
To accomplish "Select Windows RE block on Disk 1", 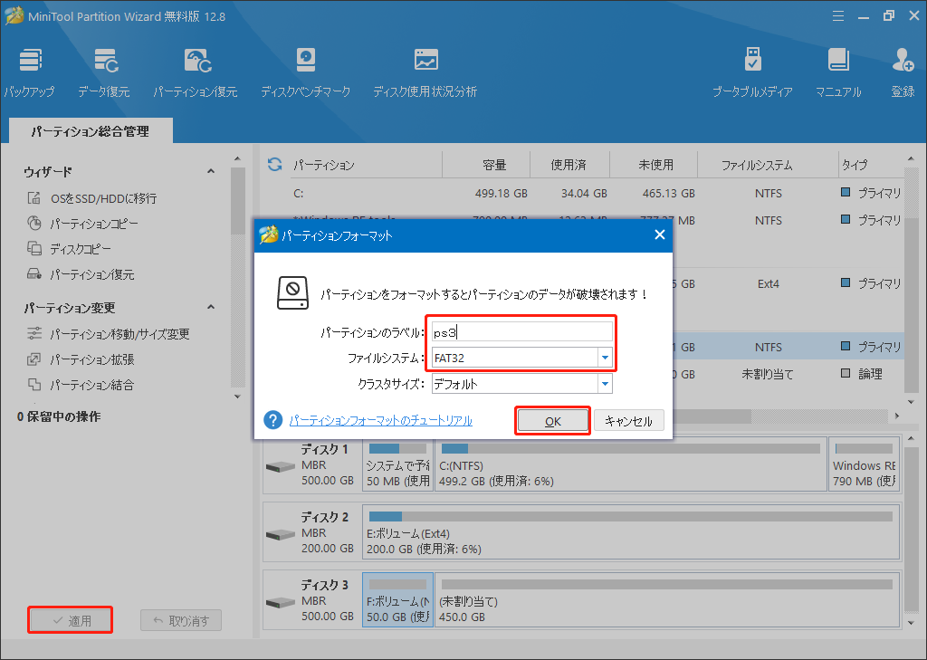I will (865, 464).
